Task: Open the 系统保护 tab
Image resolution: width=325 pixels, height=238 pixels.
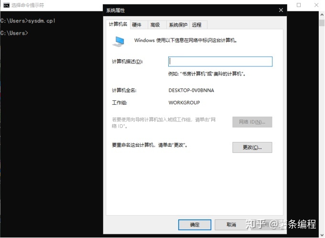Action: click(x=178, y=25)
